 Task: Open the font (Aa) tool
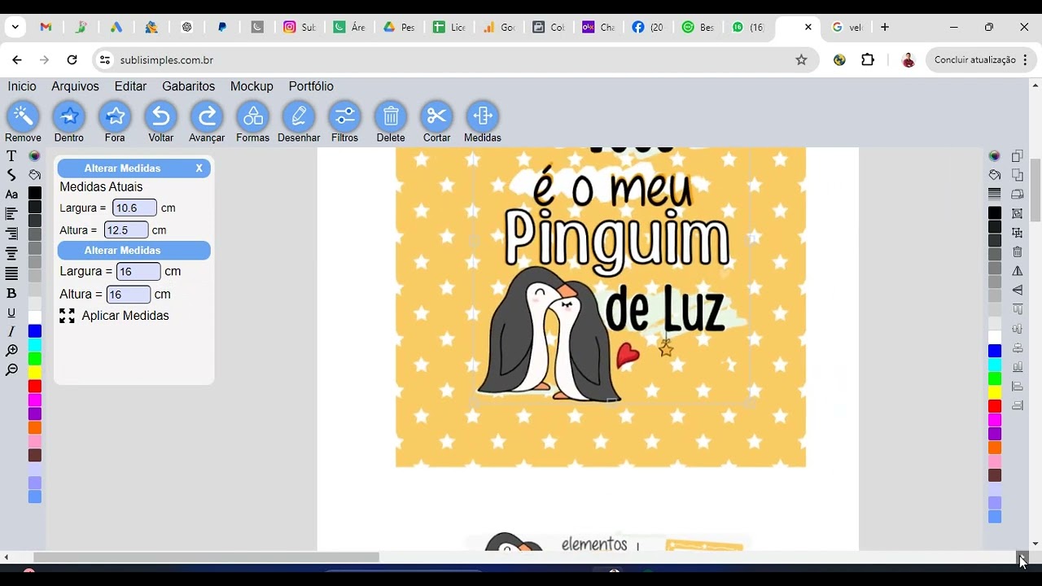11,195
